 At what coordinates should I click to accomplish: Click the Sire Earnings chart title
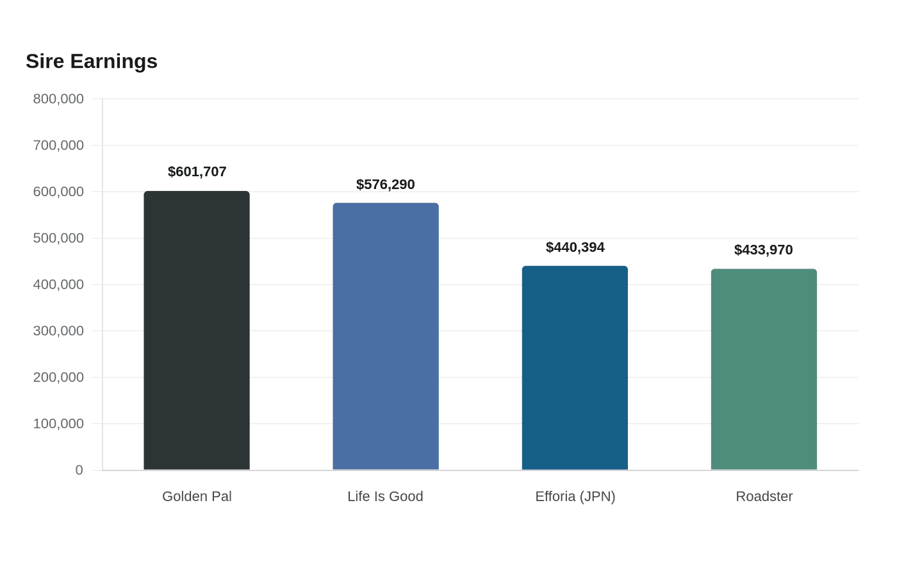click(92, 62)
